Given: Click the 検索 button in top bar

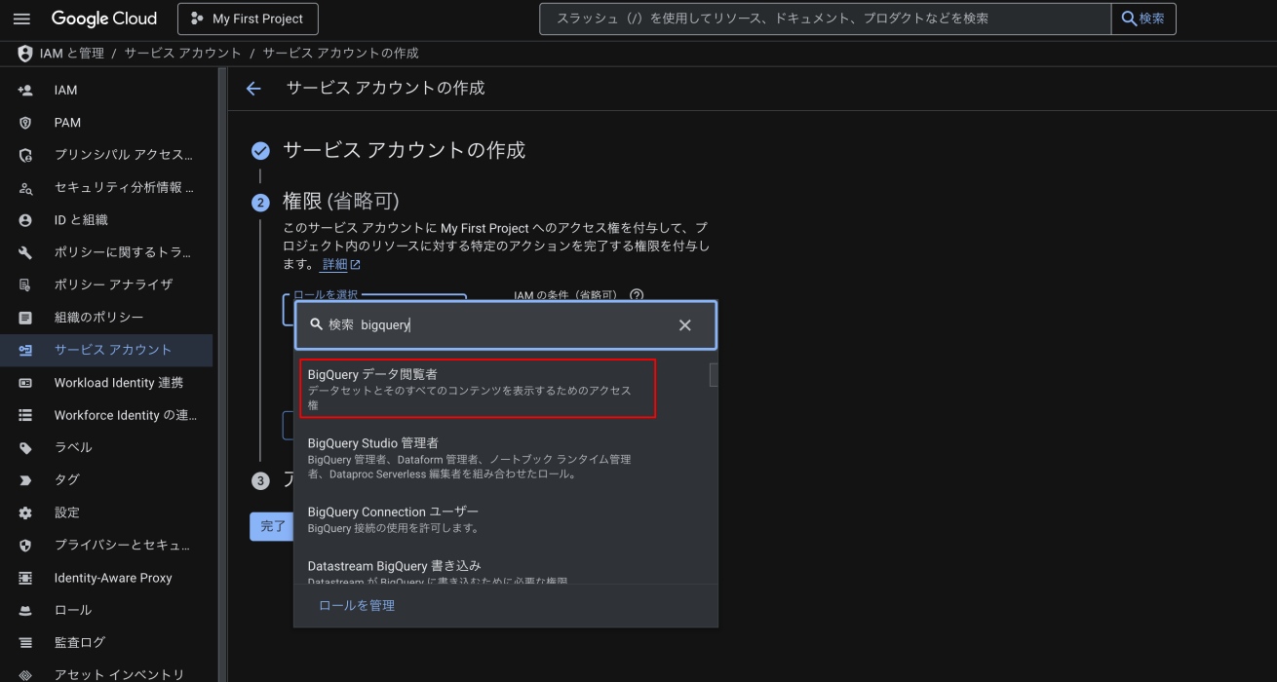Looking at the screenshot, I should pos(1143,19).
